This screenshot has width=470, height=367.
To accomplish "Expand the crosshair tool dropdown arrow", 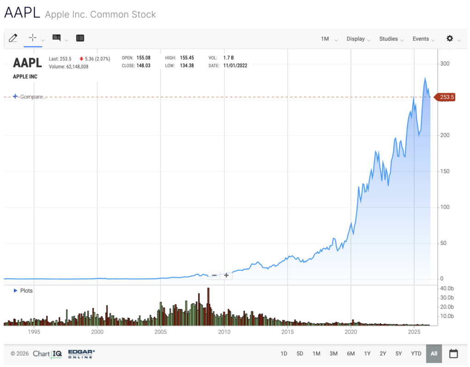I will pos(43,40).
